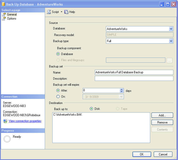Select the C:\AdvetureWorks.BAK destination entry

coord(68,115)
